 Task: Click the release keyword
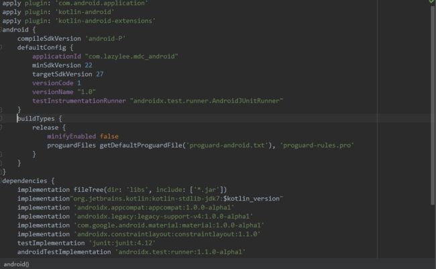[x=46, y=127]
